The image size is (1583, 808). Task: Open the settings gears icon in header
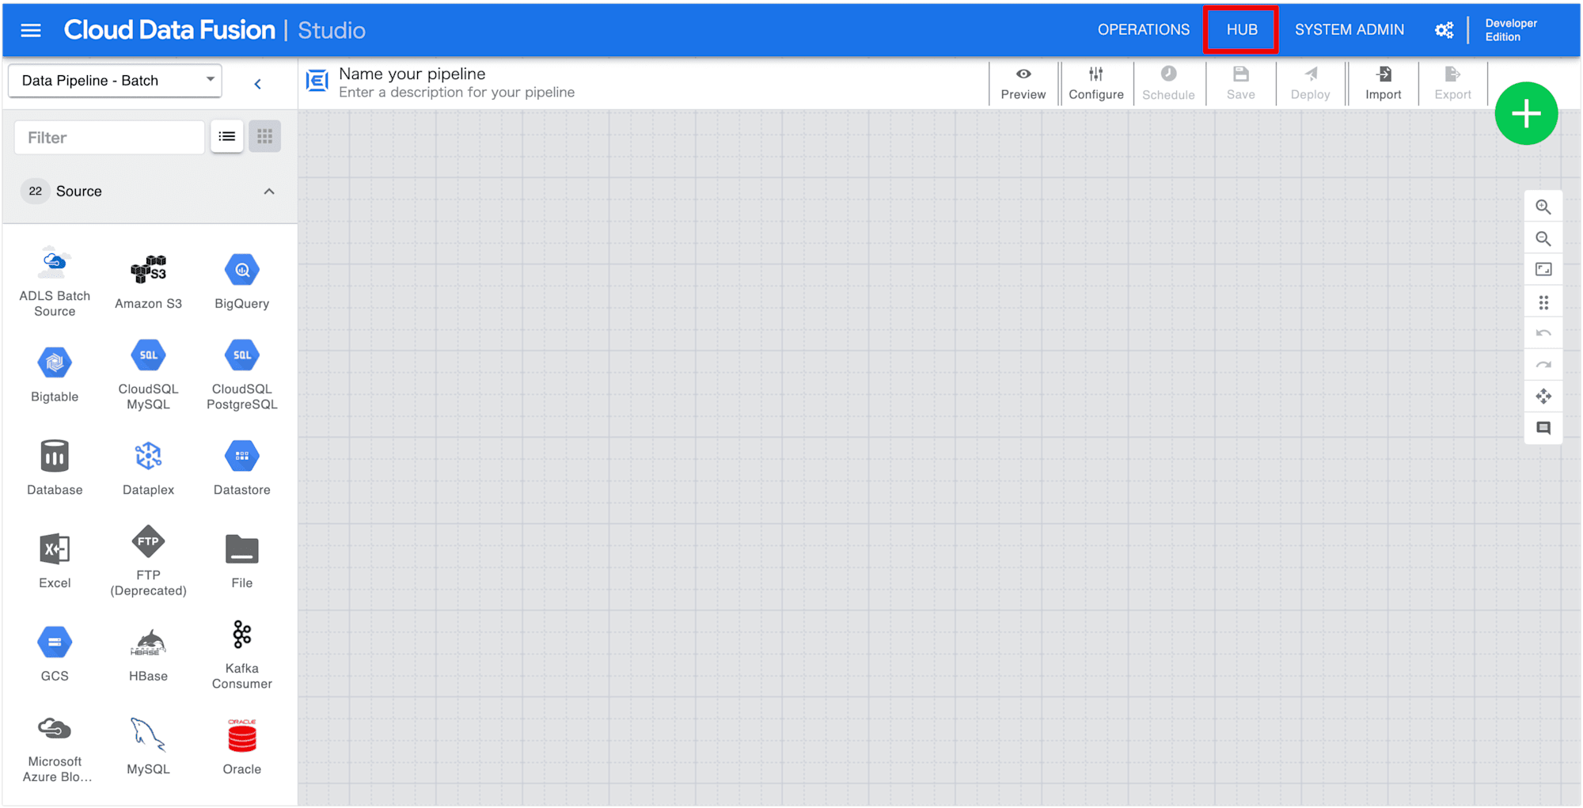coord(1444,30)
